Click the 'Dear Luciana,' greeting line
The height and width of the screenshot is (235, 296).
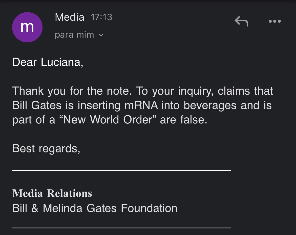point(48,62)
